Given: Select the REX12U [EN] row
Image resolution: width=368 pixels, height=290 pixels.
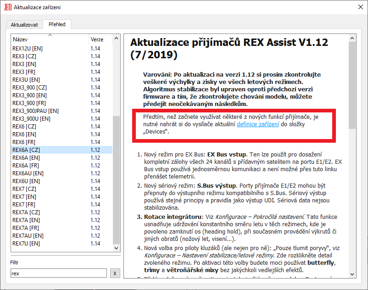Looking at the screenshot, I should click(62, 49).
